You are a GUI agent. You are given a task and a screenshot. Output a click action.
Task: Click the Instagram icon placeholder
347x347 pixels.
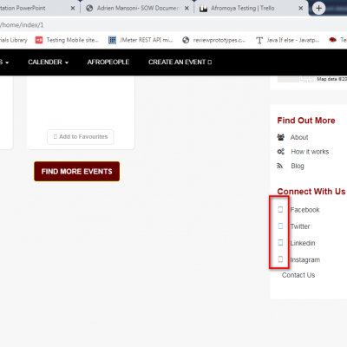point(280,259)
